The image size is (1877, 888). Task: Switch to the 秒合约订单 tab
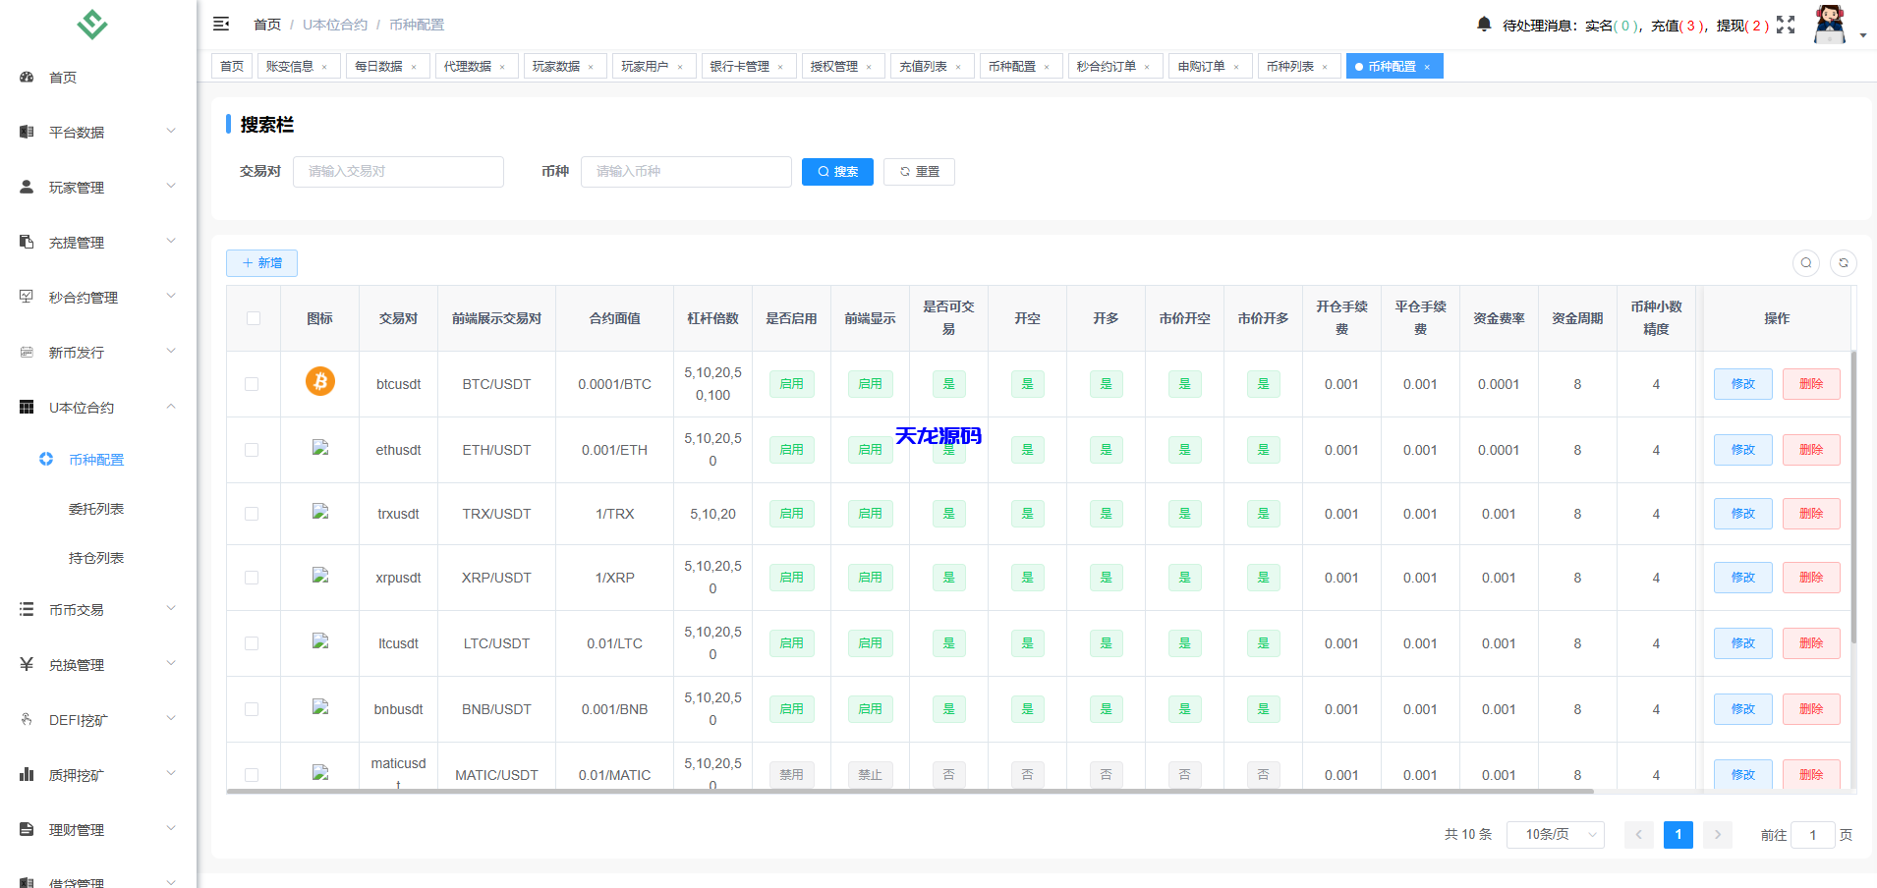point(1108,65)
